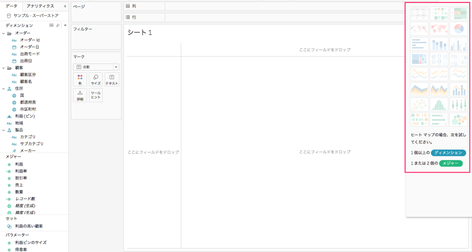This screenshot has height=252, width=472.
Task: Click the サイズ (Size) mark button
Action: pyautogui.click(x=96, y=80)
